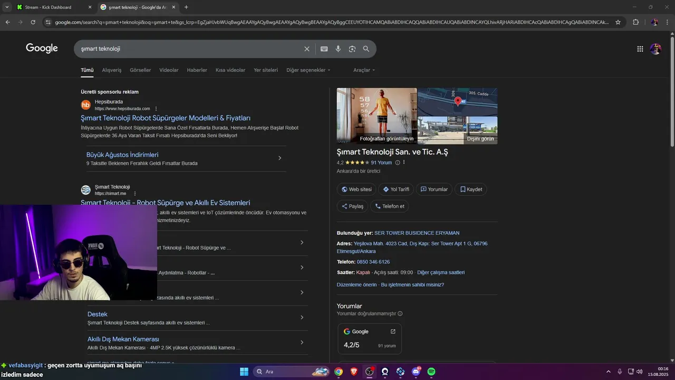
Task: Click the Yol Tarifi button
Action: [x=396, y=189]
